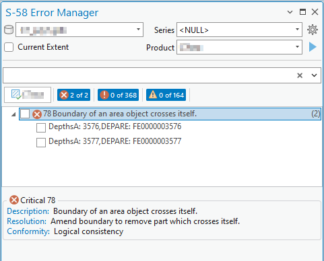324x261 pixels.
Task: Select row DepthsA: 3577,DEPARE: FE0000003577
Action: coord(115,141)
